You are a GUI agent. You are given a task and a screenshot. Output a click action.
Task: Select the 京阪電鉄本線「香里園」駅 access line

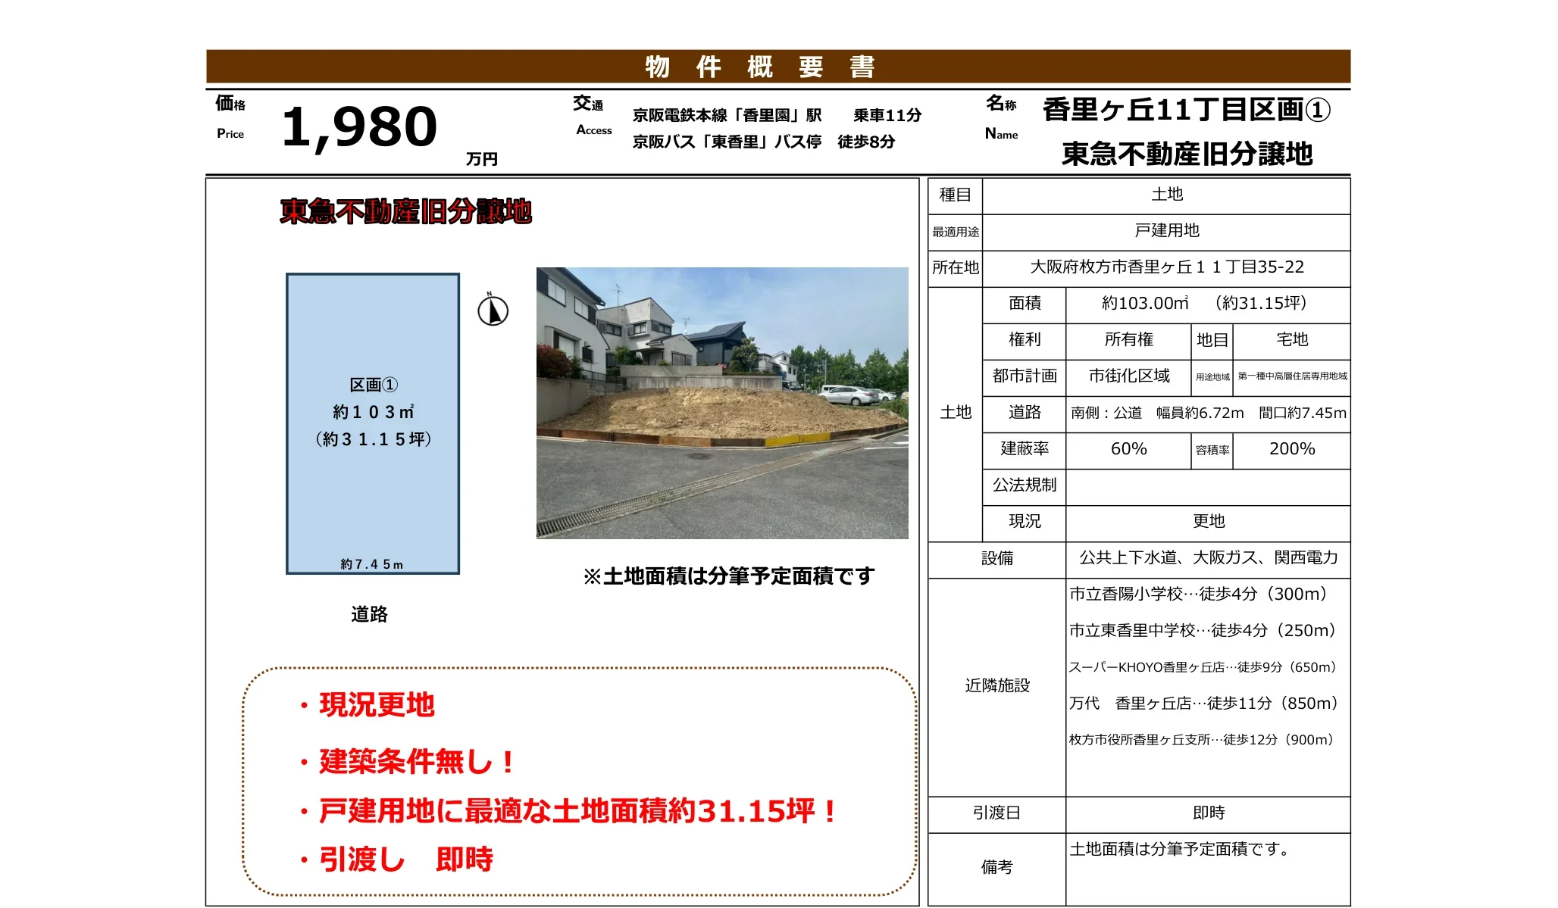(777, 115)
